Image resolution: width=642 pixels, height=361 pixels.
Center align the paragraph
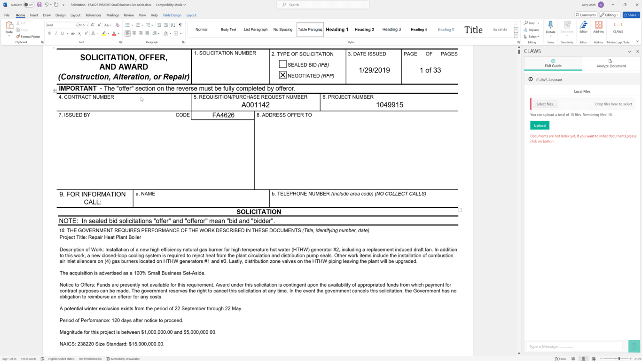[134, 33]
